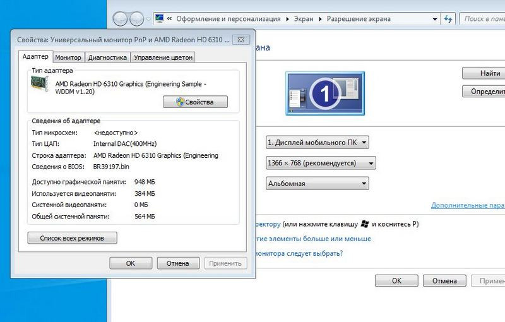Viewport: 505px width, 322px height.
Task: Click 'Применить' in adapter properties dialog
Action: pyautogui.click(x=225, y=263)
